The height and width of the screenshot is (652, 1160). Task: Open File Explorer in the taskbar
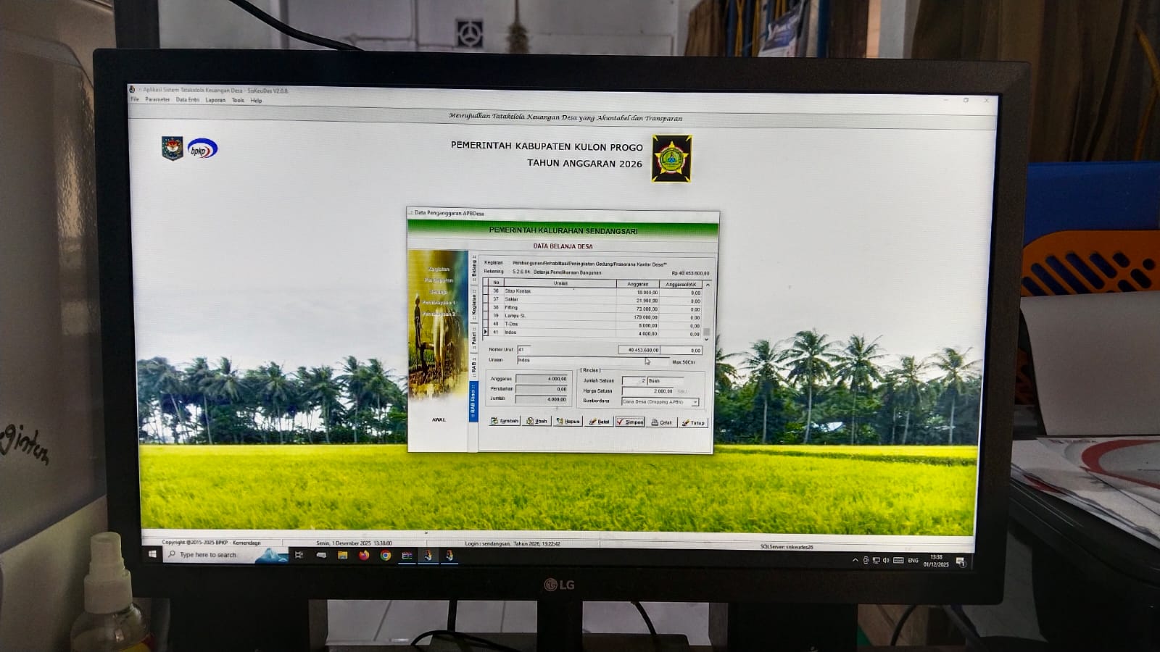point(342,556)
